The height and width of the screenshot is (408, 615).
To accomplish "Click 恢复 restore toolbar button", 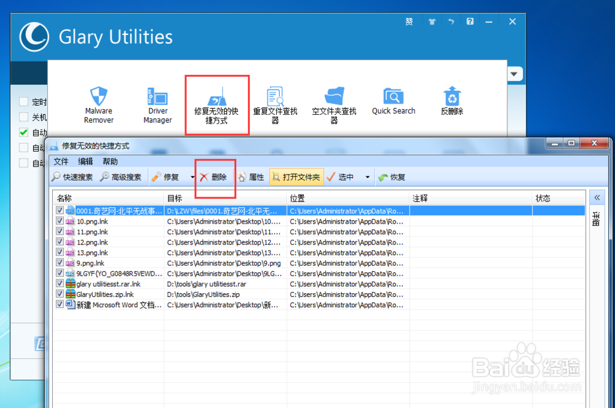I will click(x=392, y=177).
